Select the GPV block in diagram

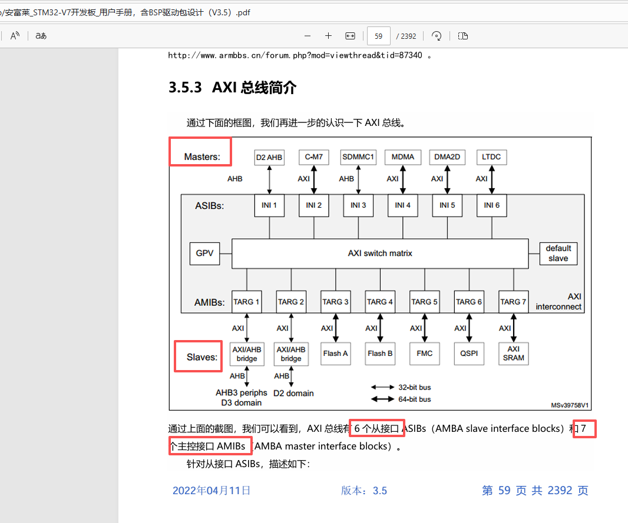tap(204, 254)
